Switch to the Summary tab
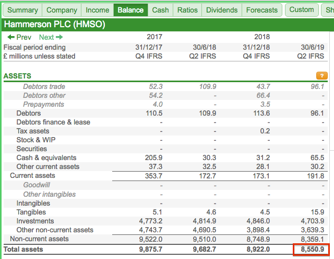The image size is (334, 259). (x=22, y=10)
